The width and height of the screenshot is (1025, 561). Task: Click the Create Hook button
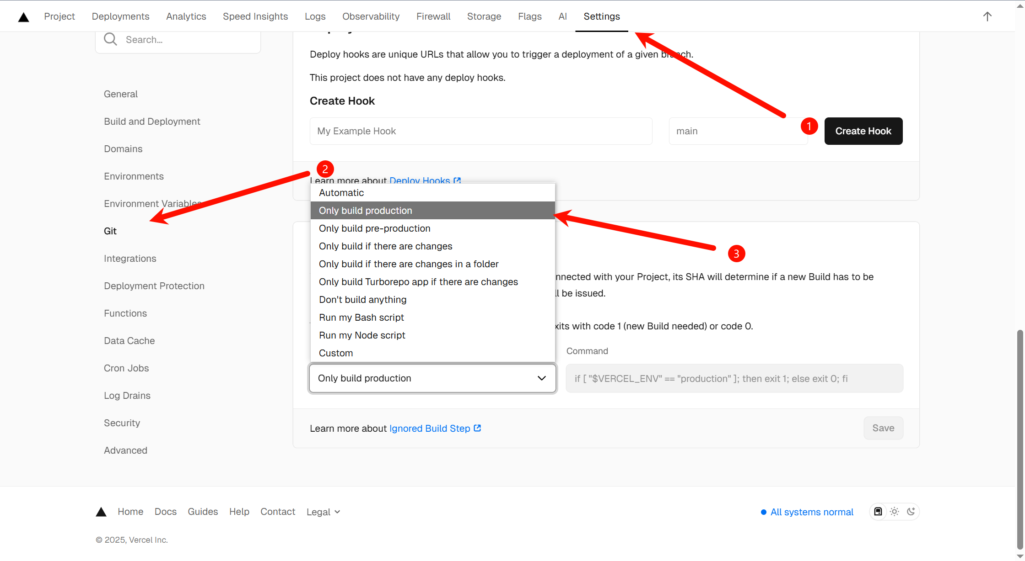[863, 131]
